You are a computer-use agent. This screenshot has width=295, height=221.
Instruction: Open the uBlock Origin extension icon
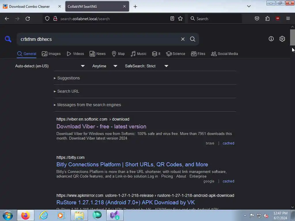click(277, 18)
